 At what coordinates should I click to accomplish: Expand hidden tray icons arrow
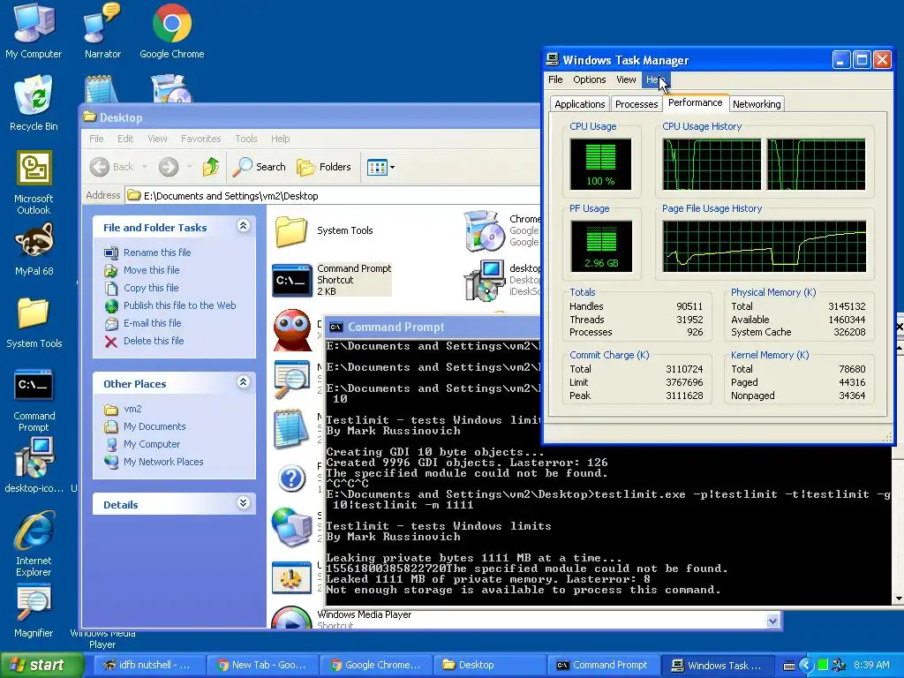(x=806, y=665)
